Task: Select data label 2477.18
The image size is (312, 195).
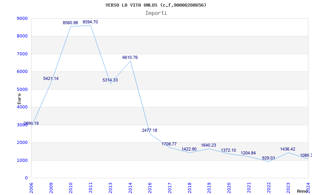Action: click(149, 131)
